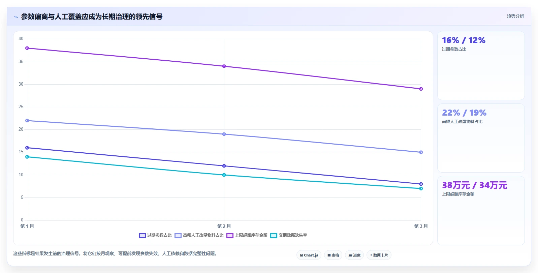Click the Chart.js tag in the footer
Screen dimensions: 538x273
coord(309,255)
